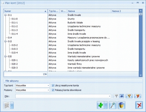The image size is (146, 112).
Task: Click the trash bin delete button
Action: pos(121,105)
